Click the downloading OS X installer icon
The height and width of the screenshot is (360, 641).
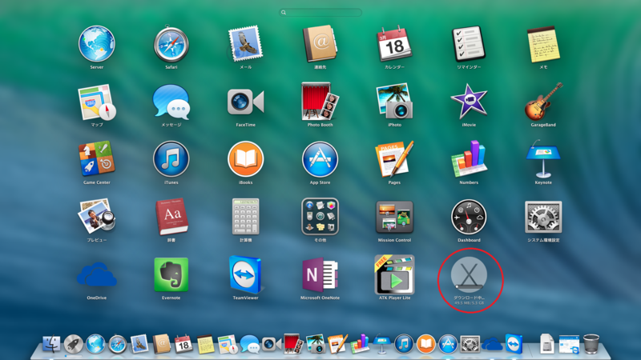469,273
